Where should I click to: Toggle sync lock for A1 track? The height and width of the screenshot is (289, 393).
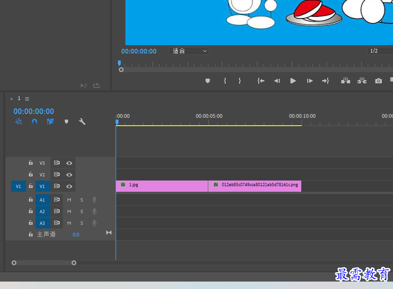57,200
